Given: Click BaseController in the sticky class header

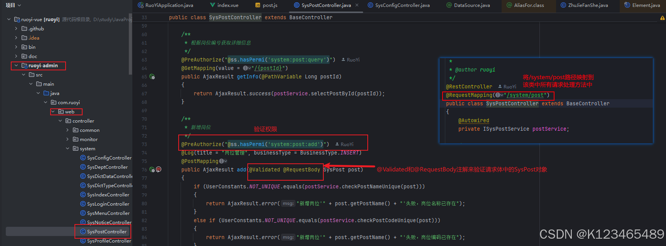Looking at the screenshot, I should pyautogui.click(x=311, y=18).
